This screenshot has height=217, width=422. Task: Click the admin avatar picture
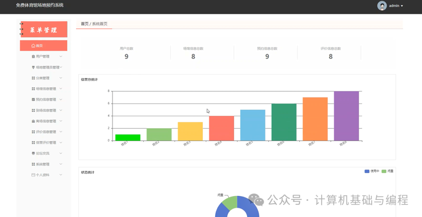(x=382, y=5)
